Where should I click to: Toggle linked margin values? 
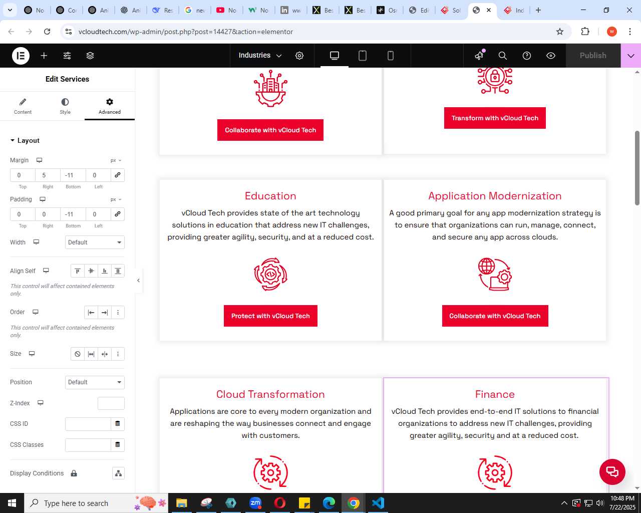coord(118,175)
